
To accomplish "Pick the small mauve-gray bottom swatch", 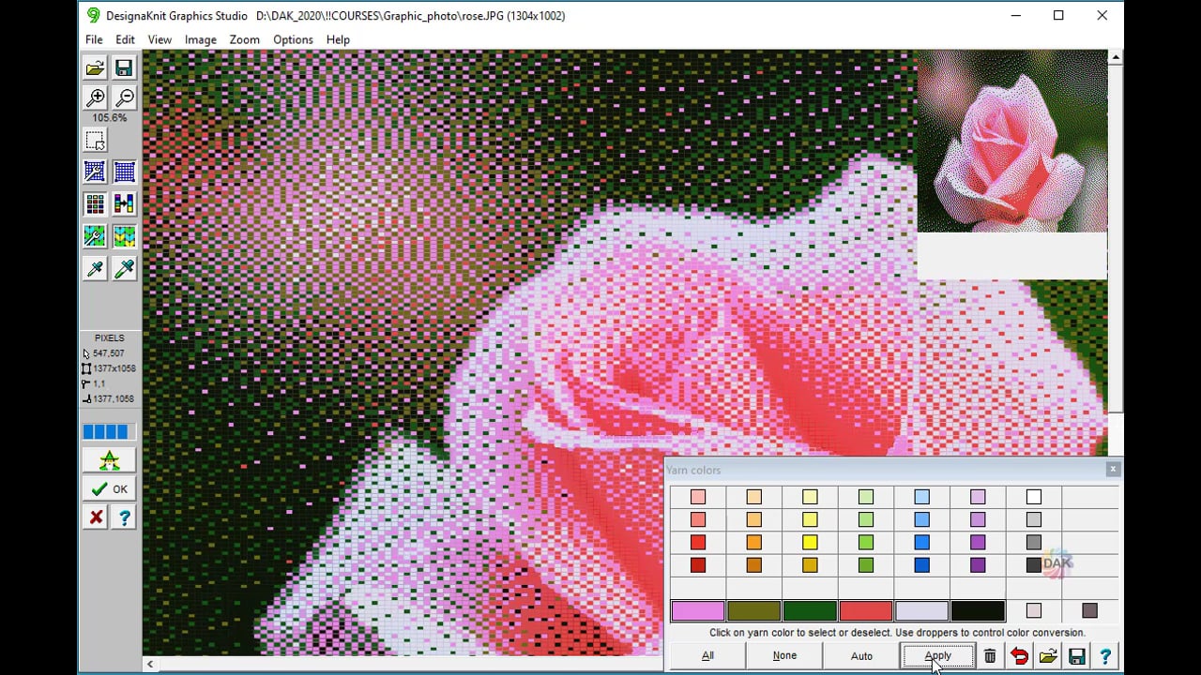I will coord(1089,611).
